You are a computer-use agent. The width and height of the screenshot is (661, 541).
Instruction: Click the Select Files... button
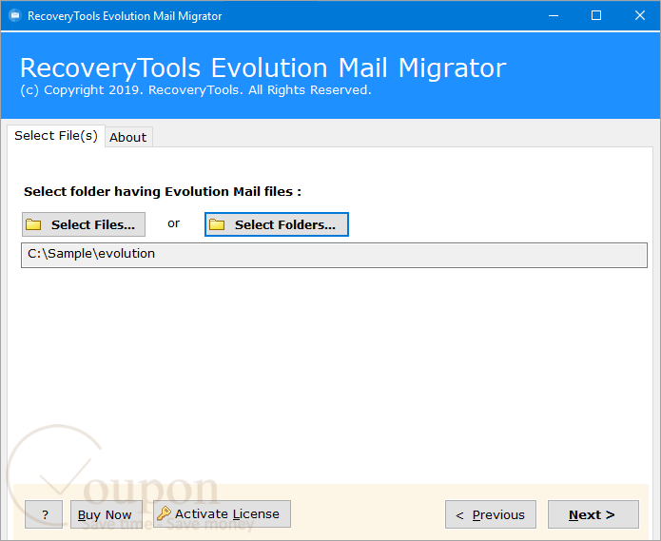coord(84,224)
